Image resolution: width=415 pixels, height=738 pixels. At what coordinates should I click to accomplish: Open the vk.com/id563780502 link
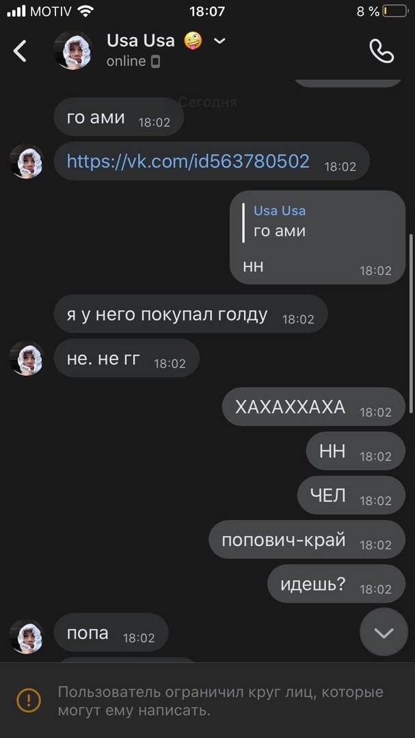188,161
